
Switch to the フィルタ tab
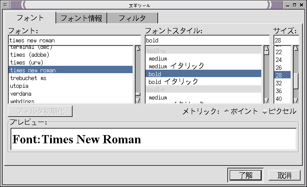pyautogui.click(x=132, y=18)
